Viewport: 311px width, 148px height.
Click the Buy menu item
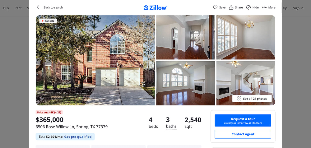click(6, 8)
